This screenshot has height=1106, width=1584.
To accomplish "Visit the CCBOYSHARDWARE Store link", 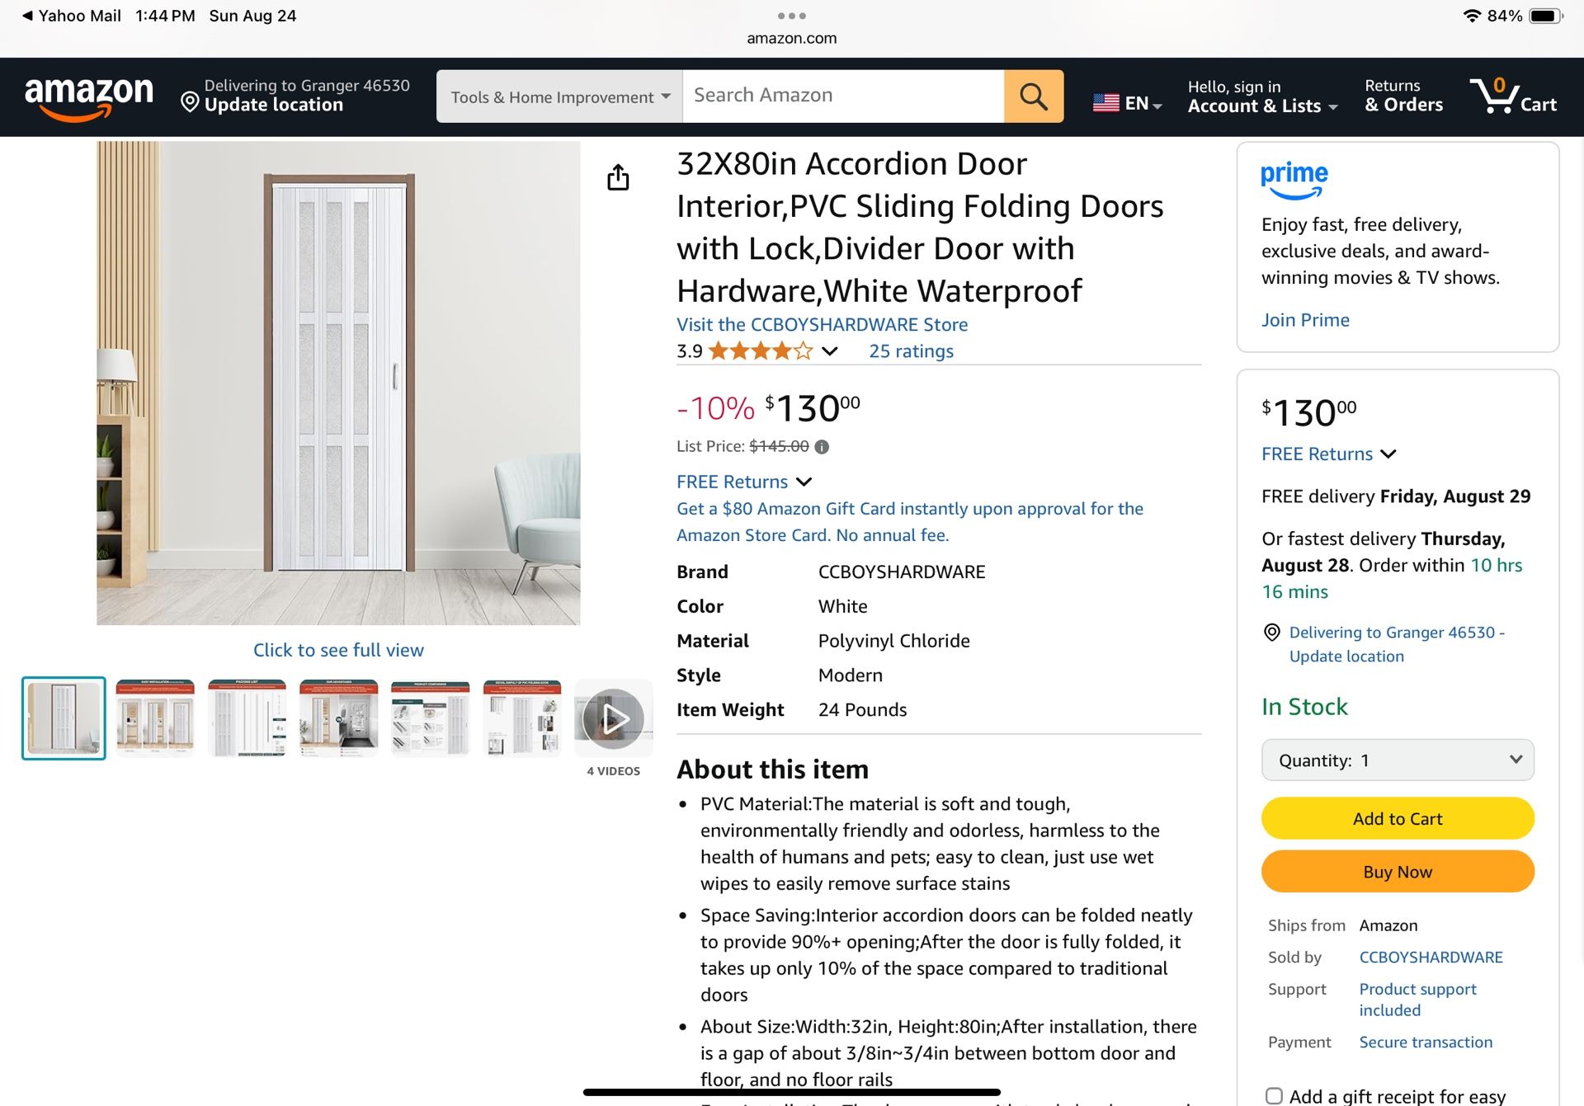I will pyautogui.click(x=822, y=325).
